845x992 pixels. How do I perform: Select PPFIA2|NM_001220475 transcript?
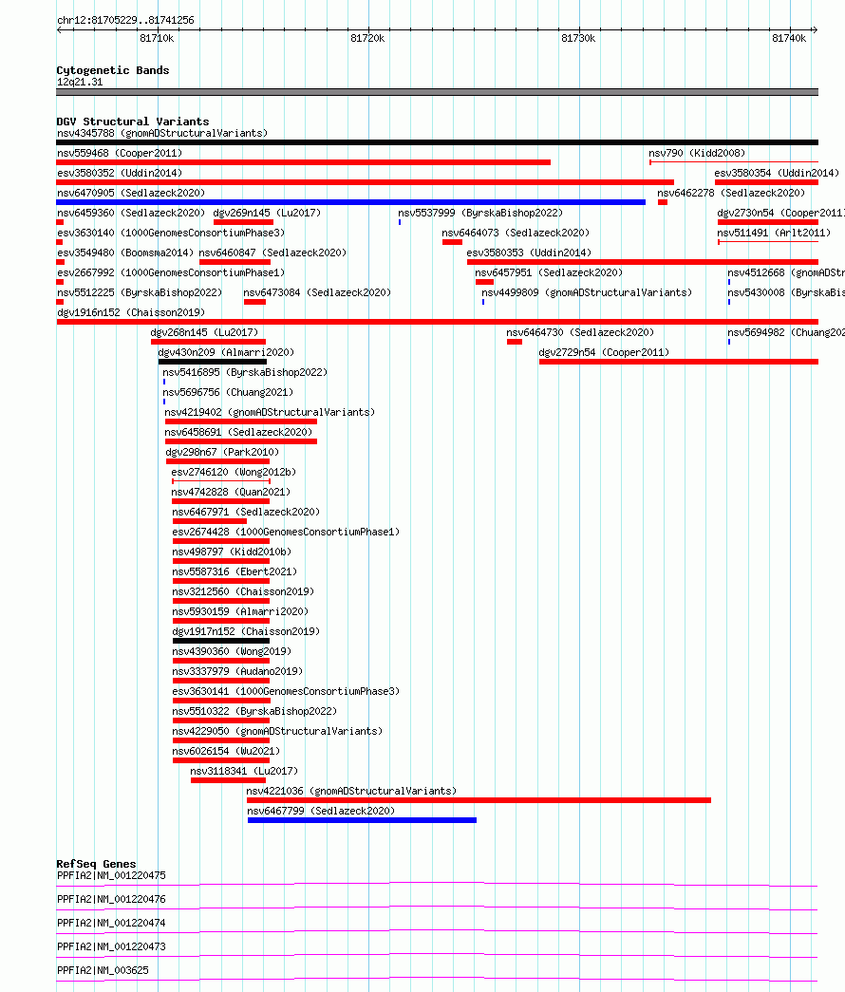pyautogui.click(x=437, y=884)
